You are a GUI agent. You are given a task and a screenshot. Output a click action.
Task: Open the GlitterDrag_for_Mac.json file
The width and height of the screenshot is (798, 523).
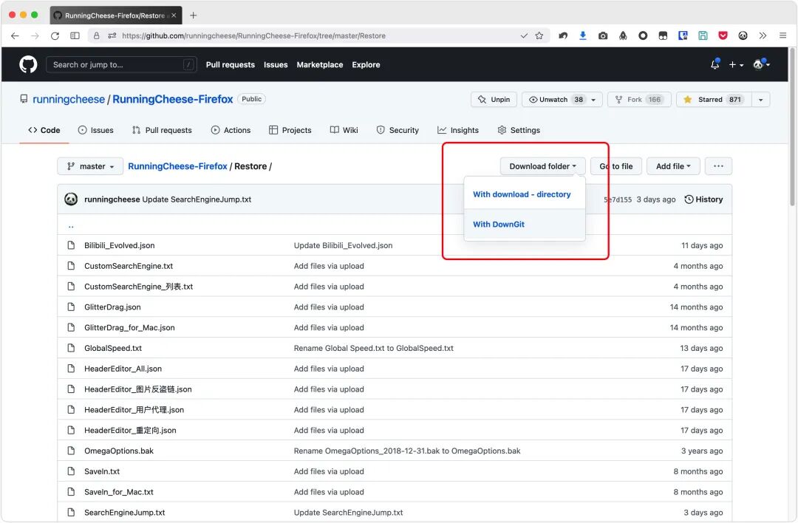click(129, 328)
